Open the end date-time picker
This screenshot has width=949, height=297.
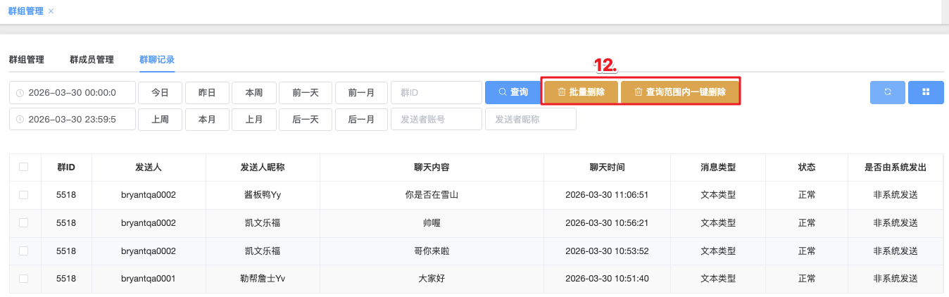point(72,120)
